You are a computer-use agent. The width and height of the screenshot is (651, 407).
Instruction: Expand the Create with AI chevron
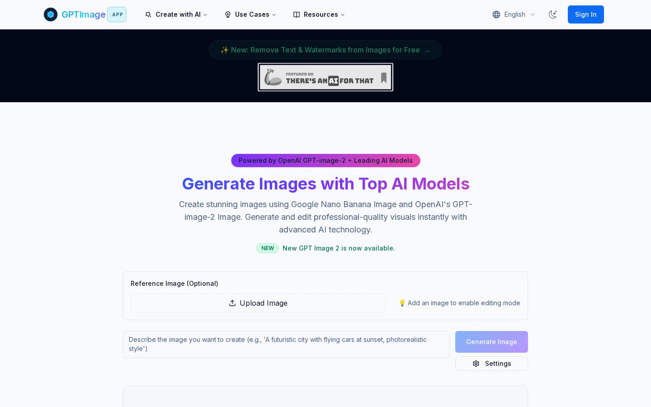pyautogui.click(x=205, y=15)
